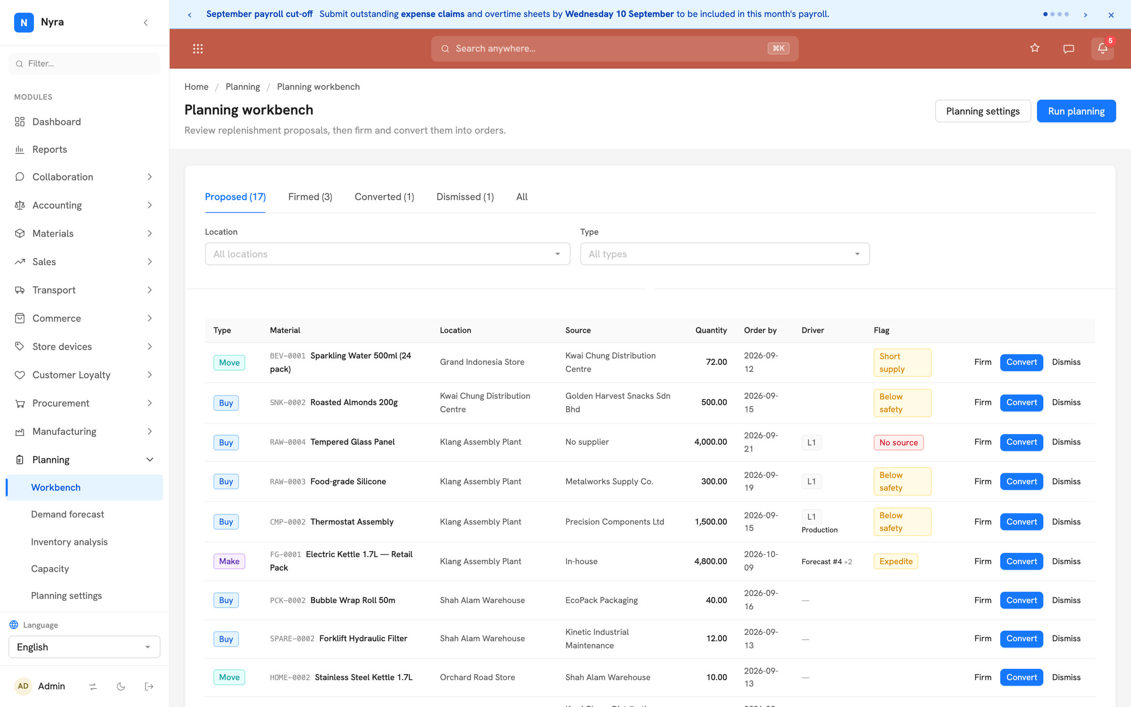Click the Nyra logo icon

click(24, 22)
